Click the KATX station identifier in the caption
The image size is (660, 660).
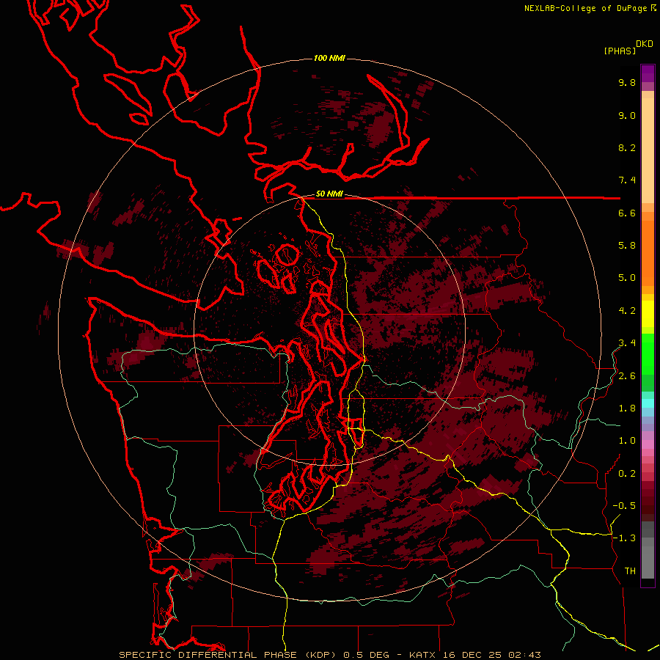pos(423,655)
